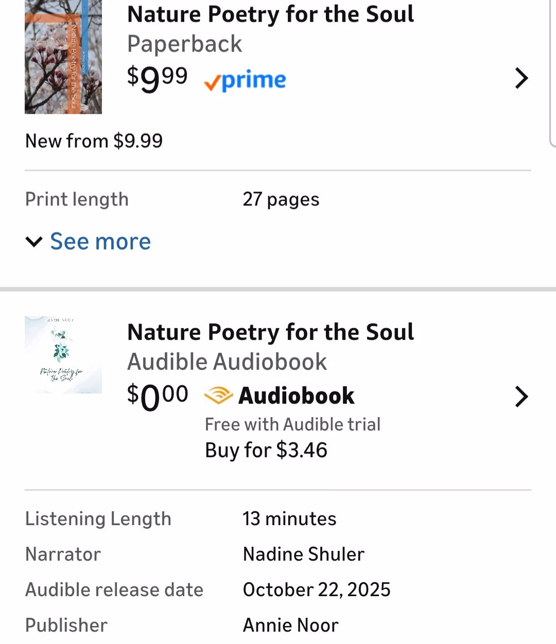Screen dimensions: 556x644
Task: Click Free with Audible trial text
Action: [292, 424]
